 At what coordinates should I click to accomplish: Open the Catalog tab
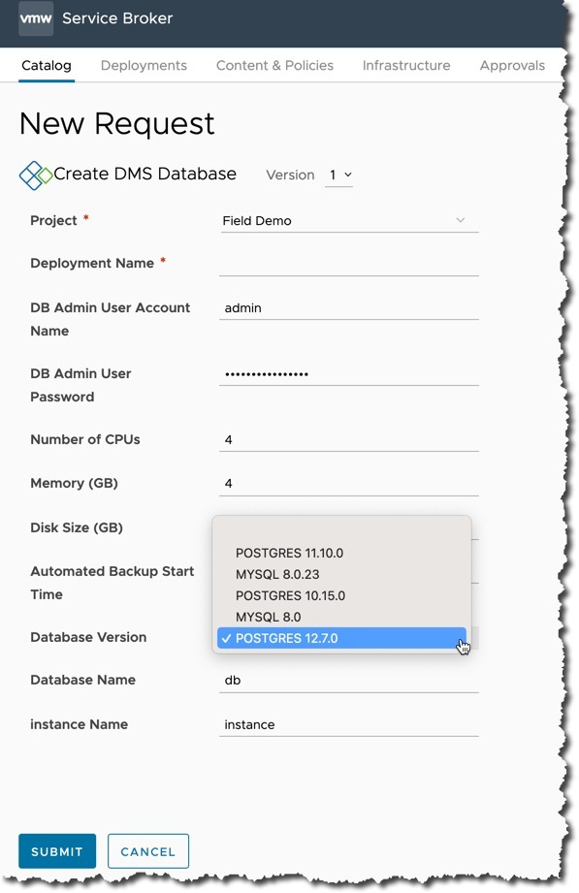47,66
